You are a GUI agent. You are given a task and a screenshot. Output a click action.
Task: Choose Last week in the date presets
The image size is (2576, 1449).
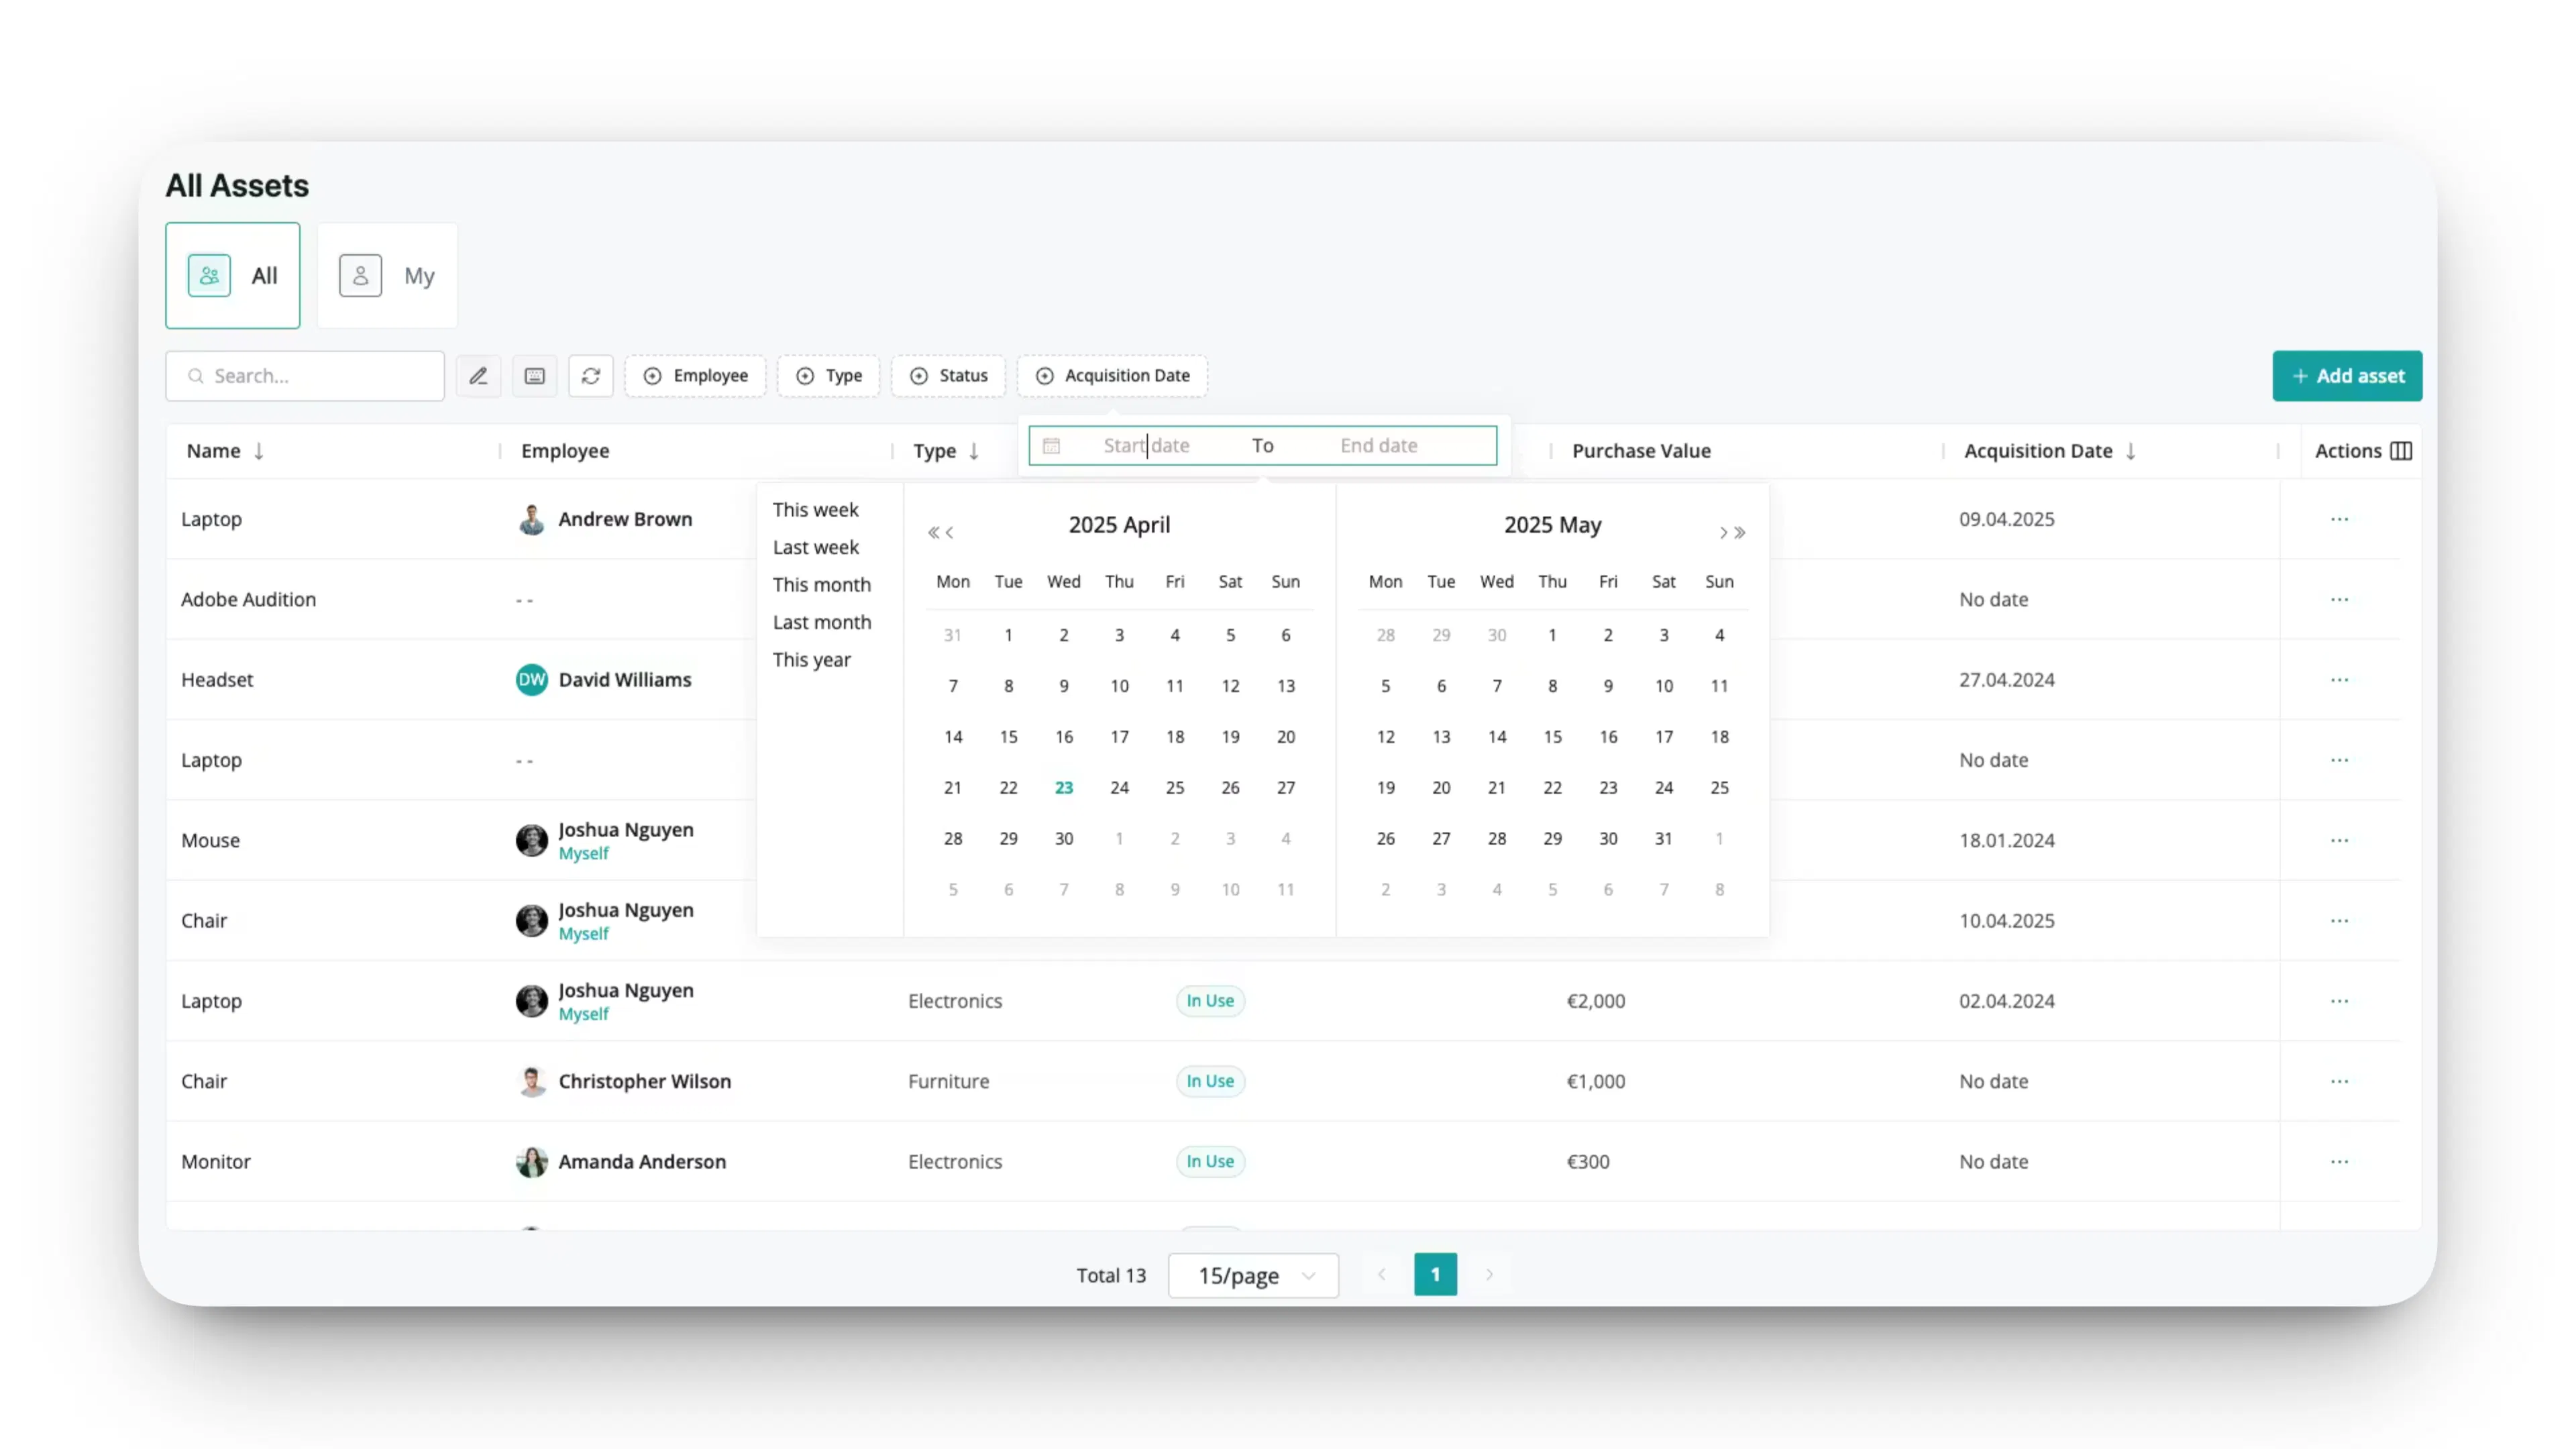[x=816, y=547]
